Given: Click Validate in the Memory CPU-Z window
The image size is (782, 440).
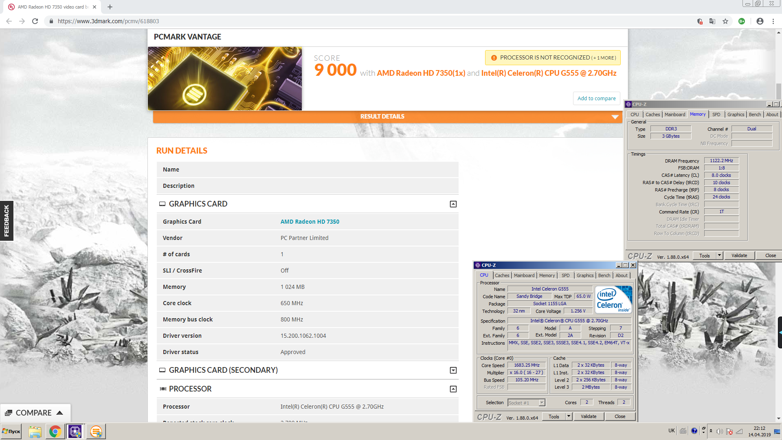Looking at the screenshot, I should click(739, 255).
